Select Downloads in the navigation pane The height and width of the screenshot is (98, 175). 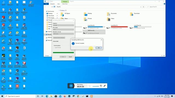51,16
